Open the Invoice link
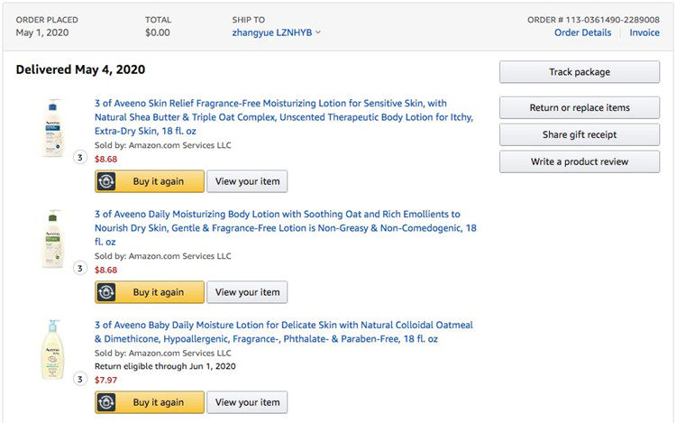Viewport: 676px width, 423px height. (x=644, y=32)
